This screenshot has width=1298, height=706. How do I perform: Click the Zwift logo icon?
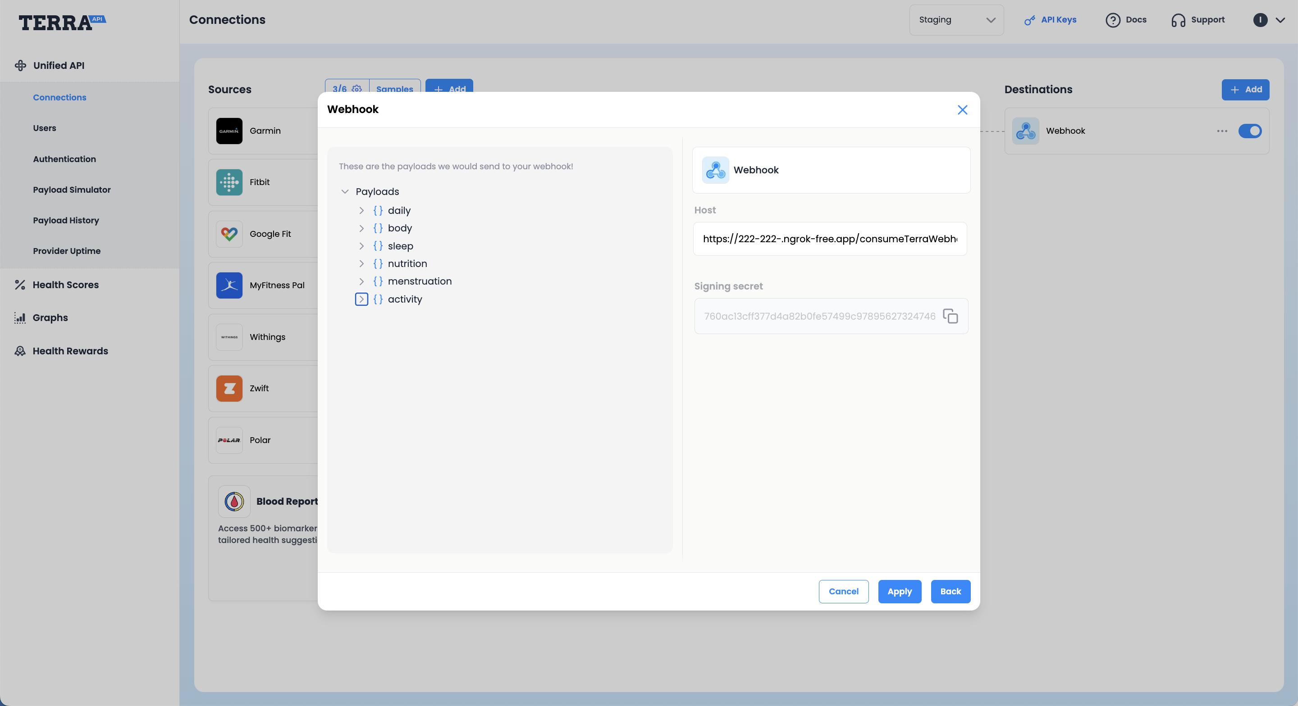pos(229,388)
